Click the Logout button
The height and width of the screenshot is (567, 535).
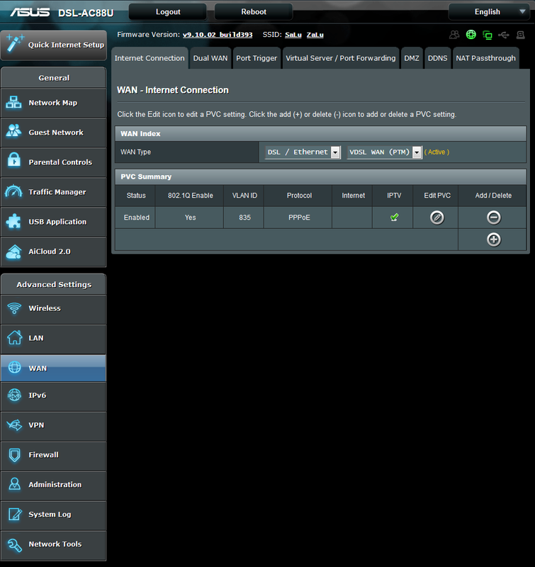[168, 12]
